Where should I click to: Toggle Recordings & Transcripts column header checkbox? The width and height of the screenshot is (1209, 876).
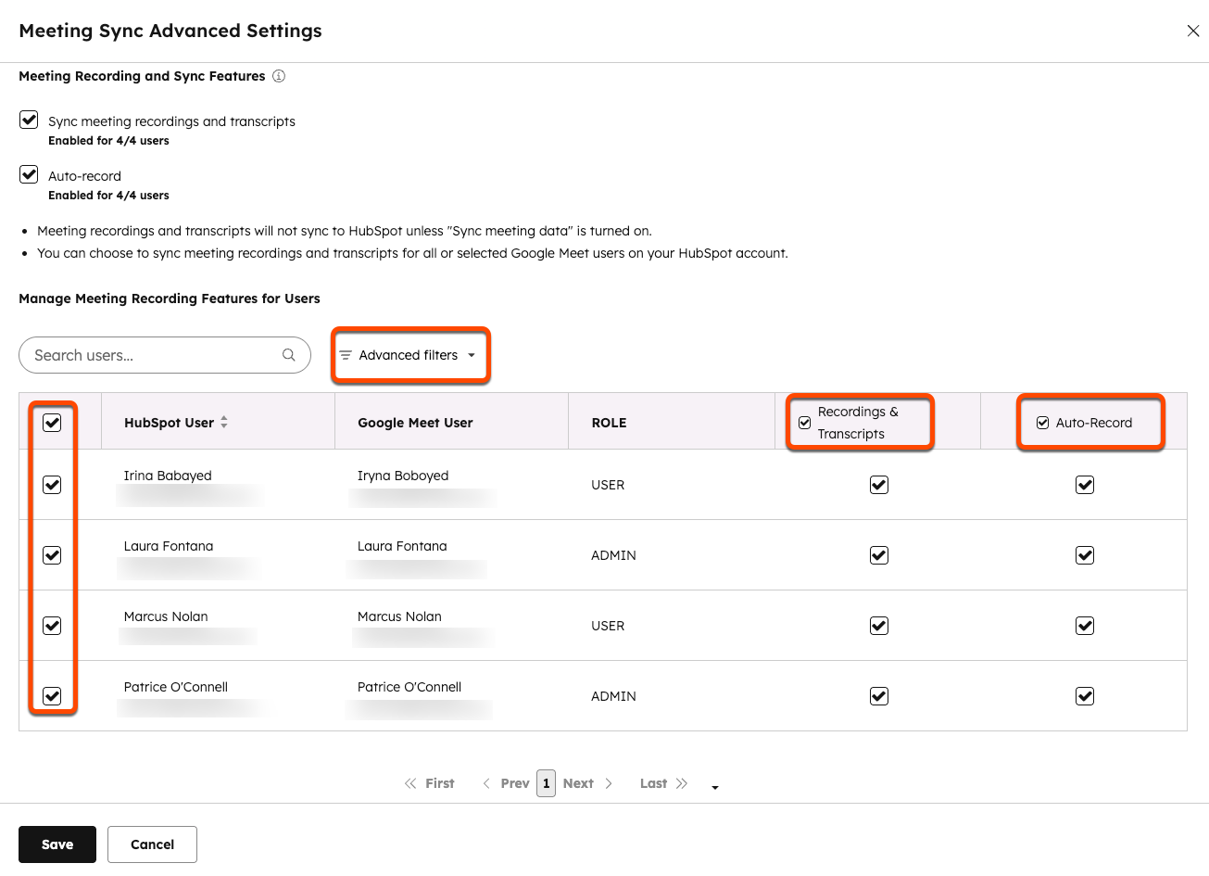tap(805, 423)
